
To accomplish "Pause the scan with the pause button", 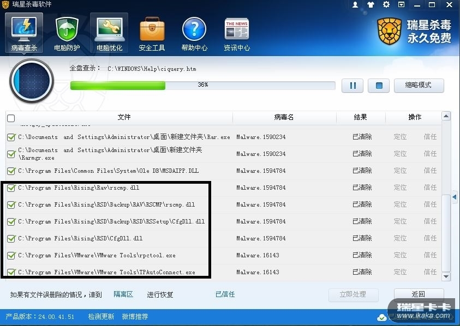I will tap(353, 86).
